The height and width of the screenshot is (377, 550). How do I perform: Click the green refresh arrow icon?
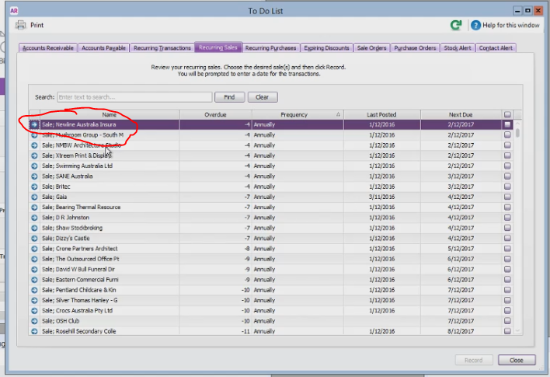click(456, 26)
